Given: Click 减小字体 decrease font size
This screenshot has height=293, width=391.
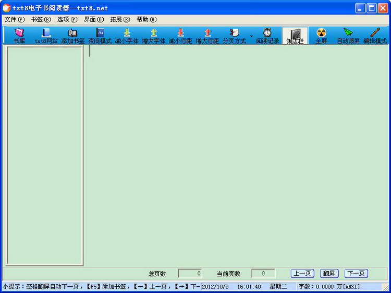Looking at the screenshot, I should click(x=127, y=35).
